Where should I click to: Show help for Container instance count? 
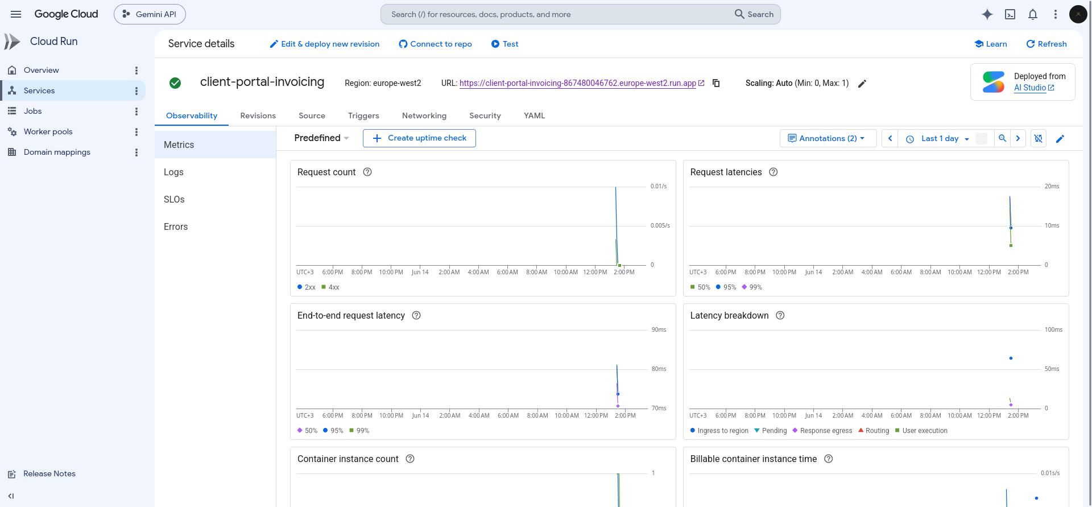point(410,459)
